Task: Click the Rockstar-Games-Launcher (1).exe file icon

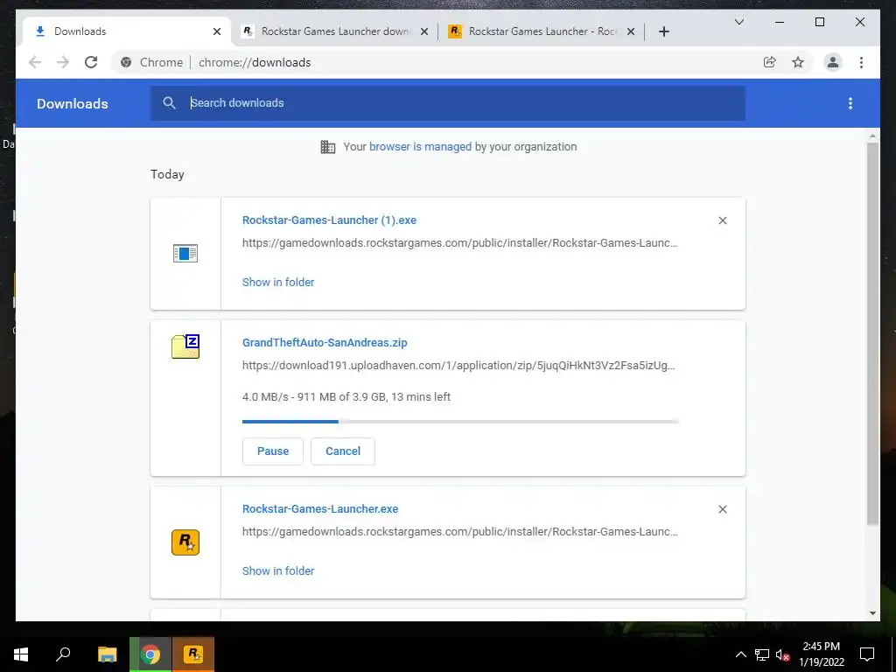Action: point(185,253)
